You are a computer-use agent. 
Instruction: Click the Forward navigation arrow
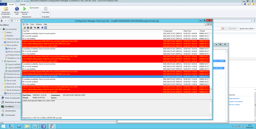pyautogui.click(x=5, y=21)
